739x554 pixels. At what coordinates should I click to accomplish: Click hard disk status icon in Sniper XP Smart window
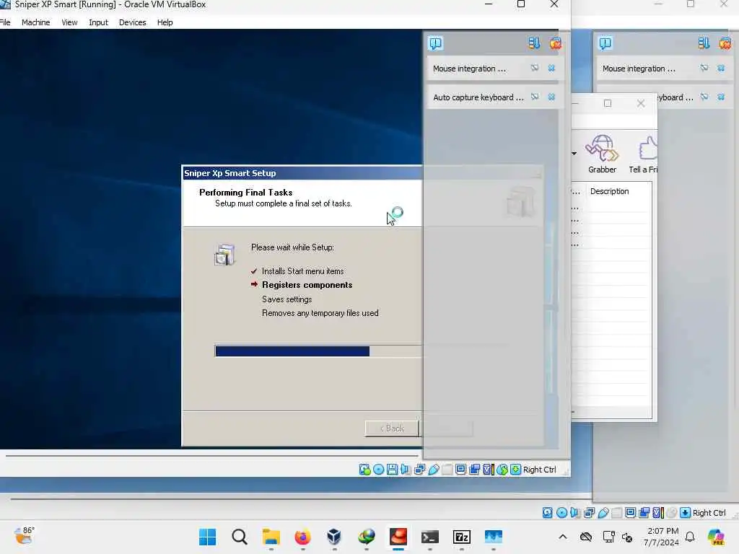(x=364, y=470)
